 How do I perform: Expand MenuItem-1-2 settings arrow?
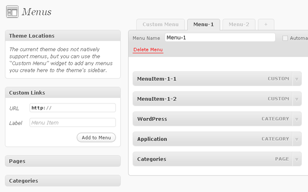tap(297, 99)
